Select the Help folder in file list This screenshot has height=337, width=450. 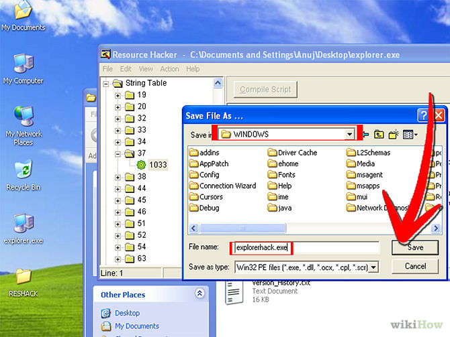(x=279, y=186)
